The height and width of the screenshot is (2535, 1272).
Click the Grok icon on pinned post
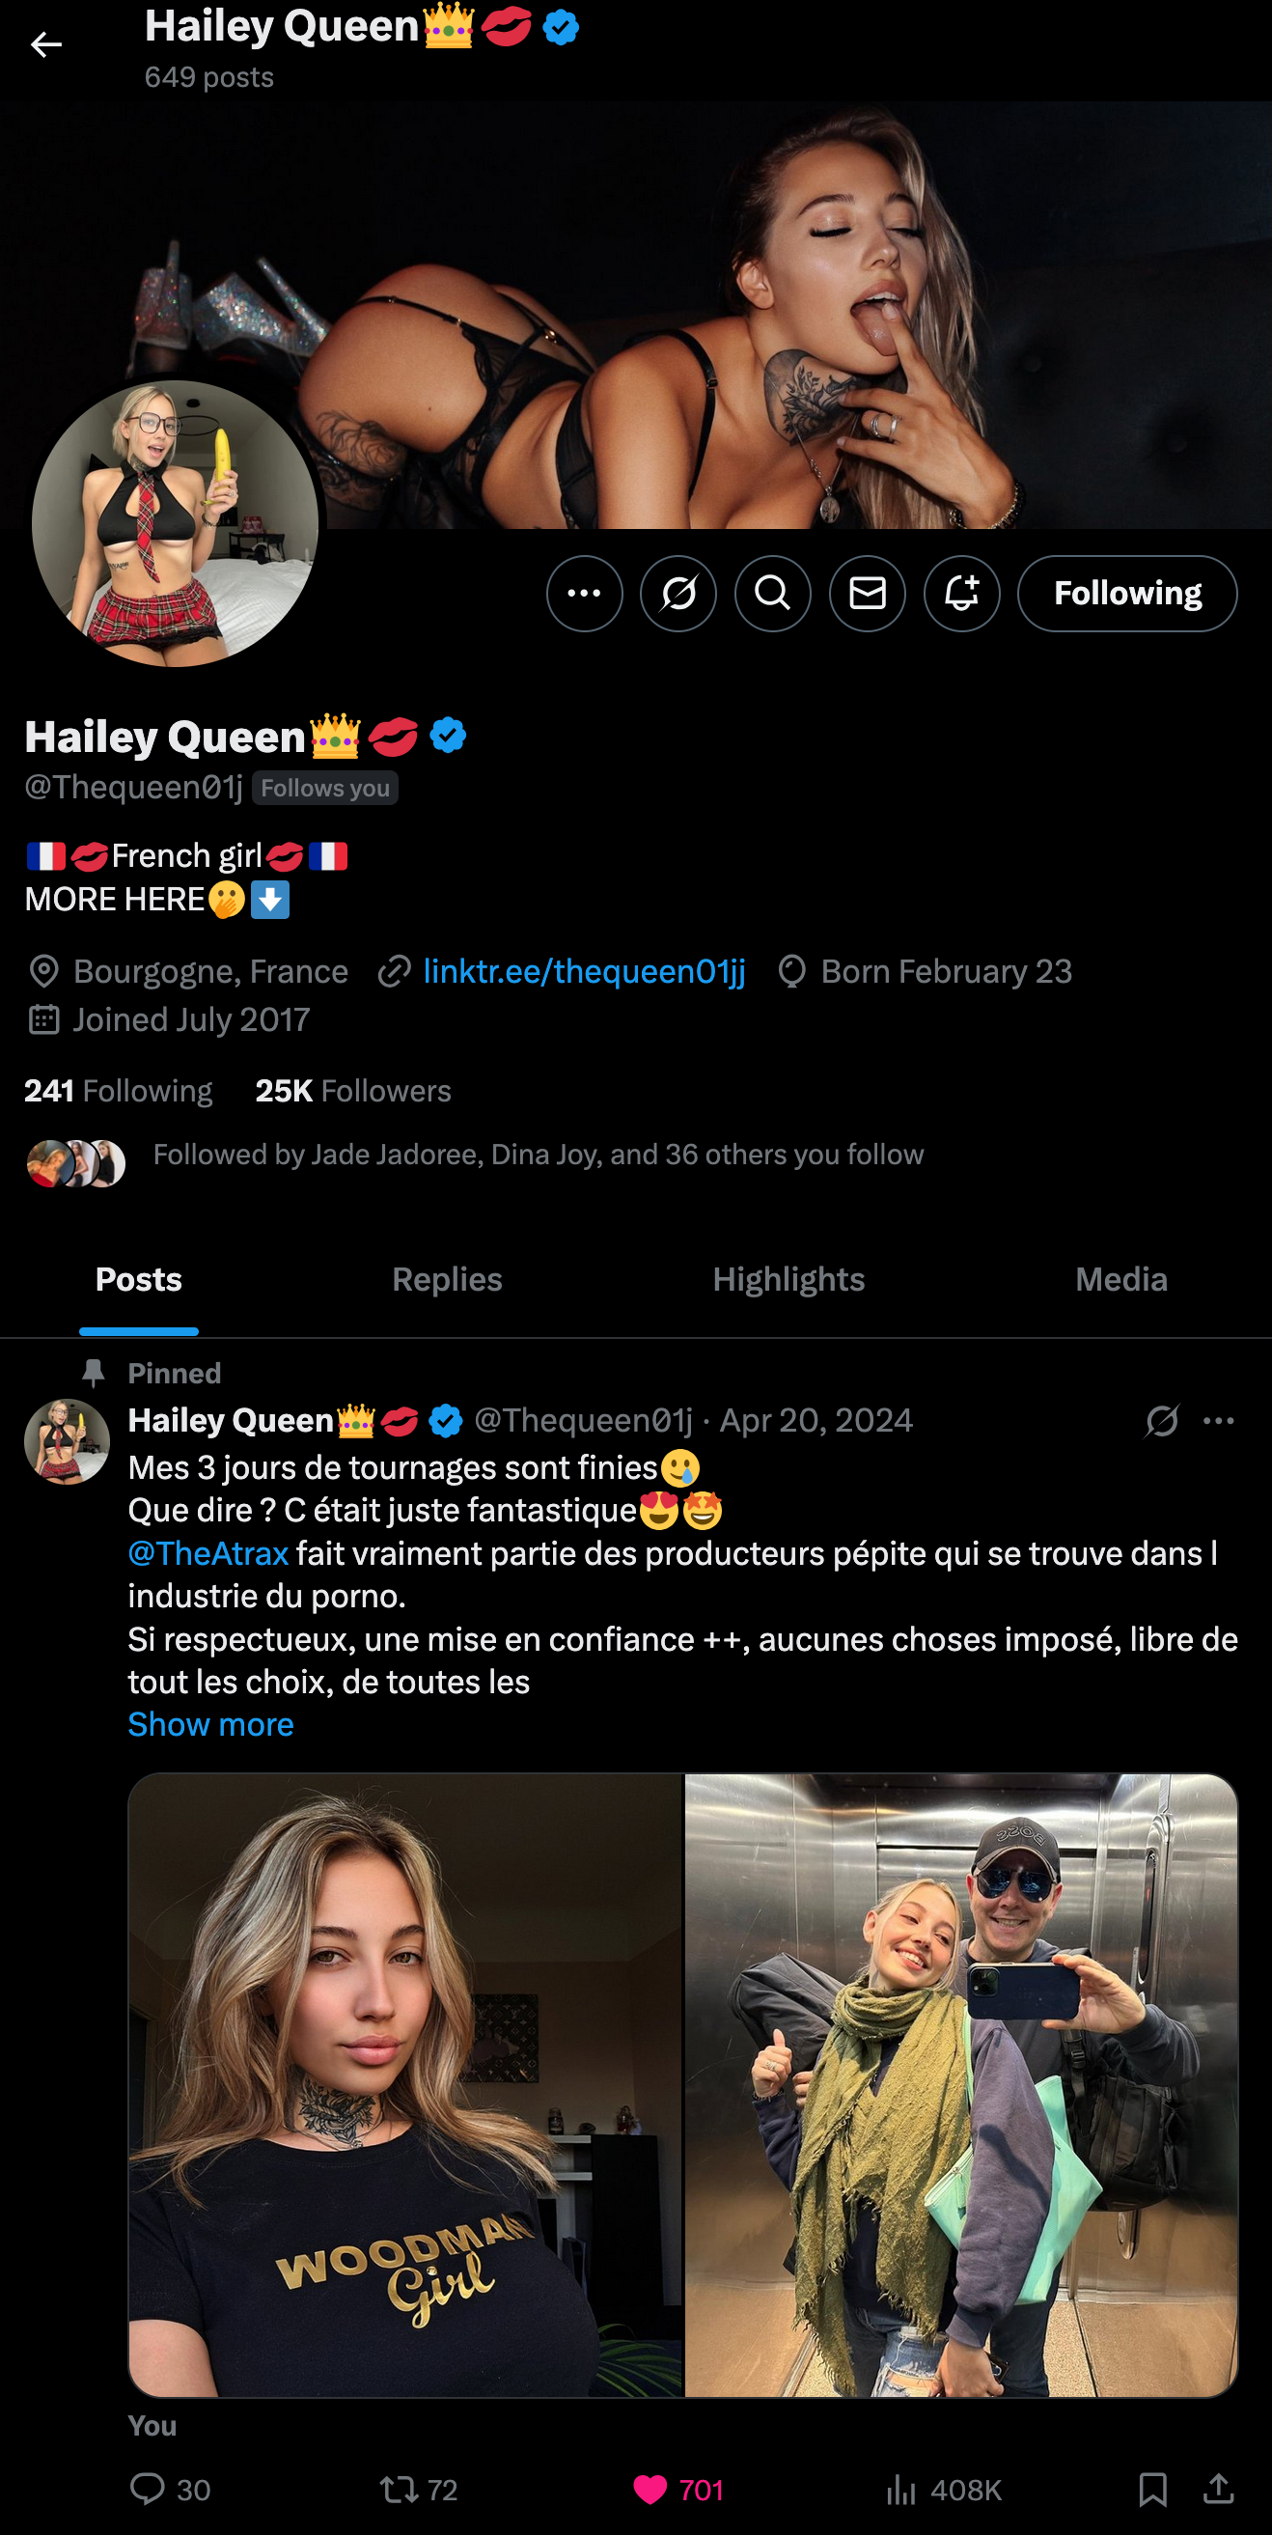tap(1162, 1420)
